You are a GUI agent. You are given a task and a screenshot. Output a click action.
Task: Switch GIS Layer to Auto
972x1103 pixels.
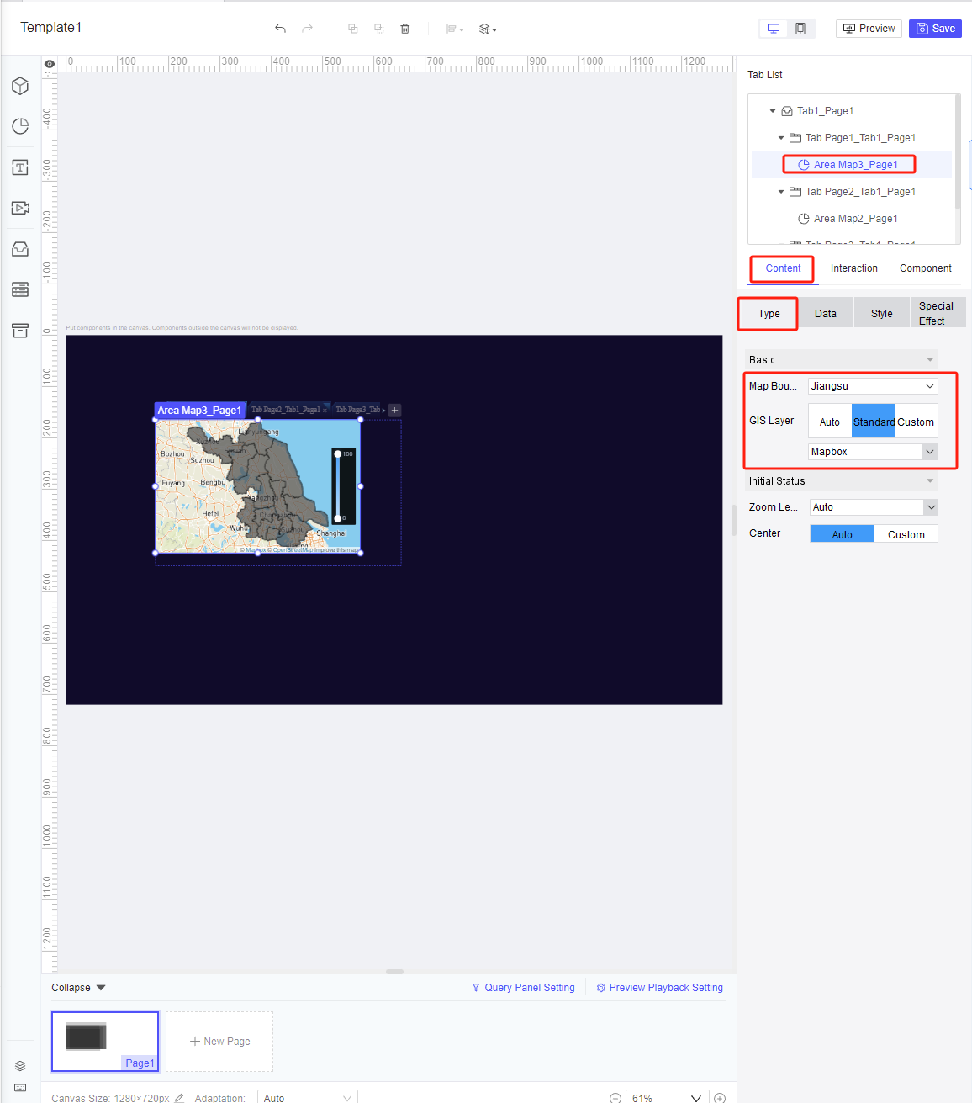coord(829,421)
